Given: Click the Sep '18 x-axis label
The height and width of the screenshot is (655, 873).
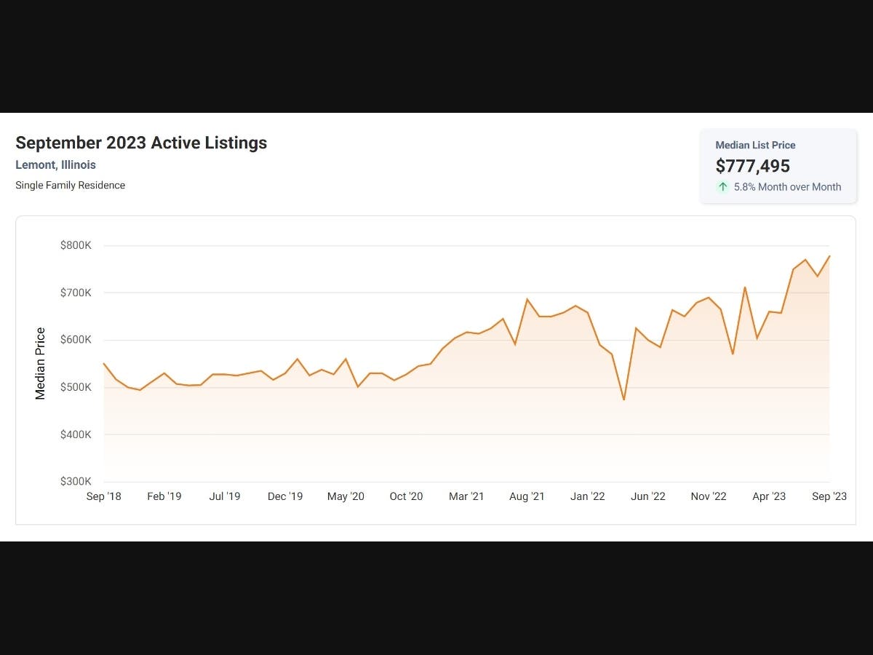Looking at the screenshot, I should [104, 496].
